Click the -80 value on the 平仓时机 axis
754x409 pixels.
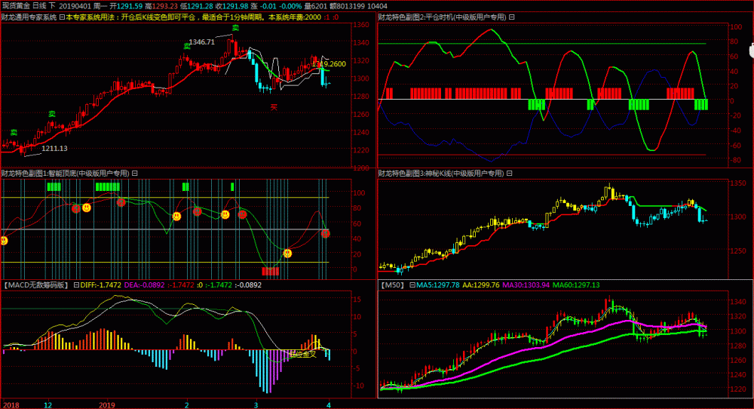pyautogui.click(x=734, y=160)
